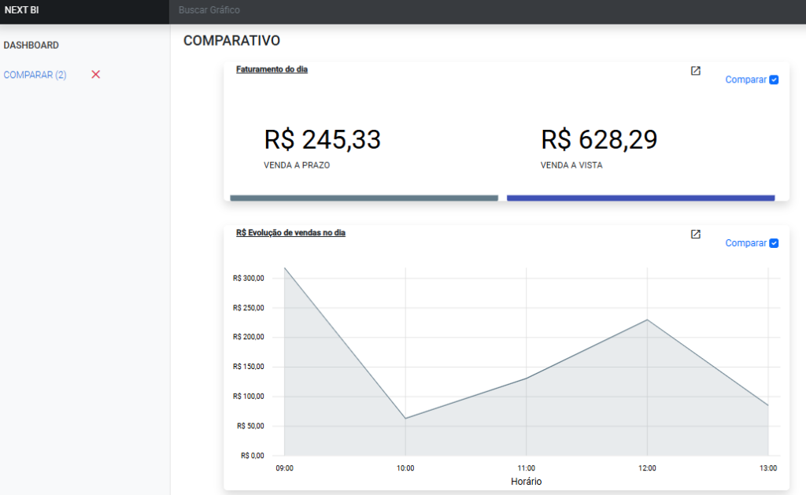Click the R$ 50,00 axis label

pyautogui.click(x=250, y=426)
